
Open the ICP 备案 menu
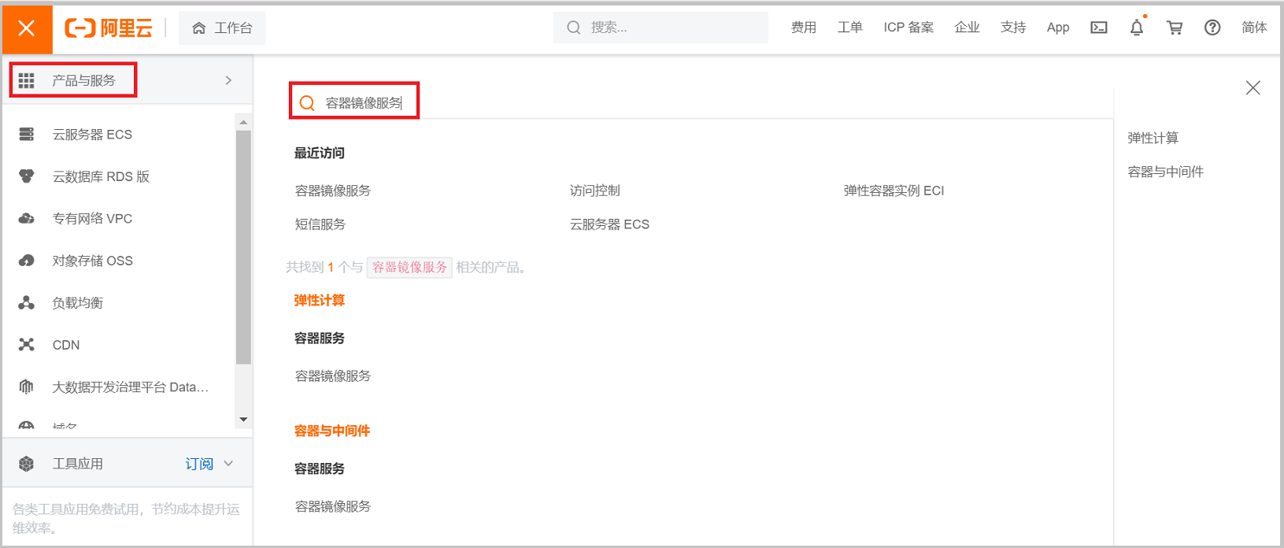[908, 28]
